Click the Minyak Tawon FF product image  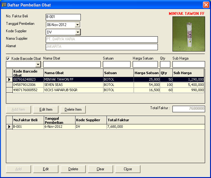click(189, 34)
